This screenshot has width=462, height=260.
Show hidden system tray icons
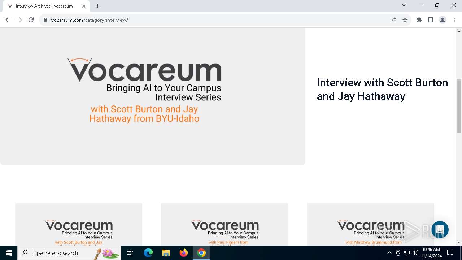coord(389,253)
